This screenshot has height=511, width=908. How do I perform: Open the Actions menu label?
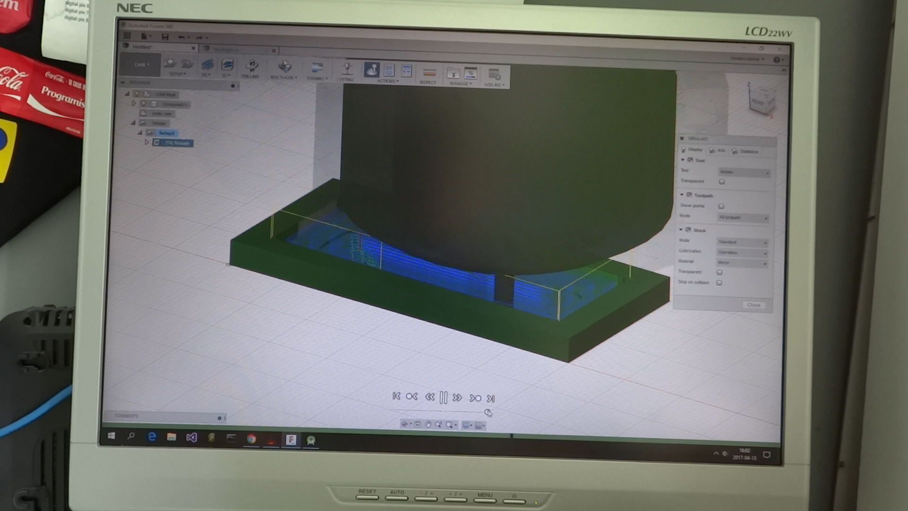coord(388,81)
